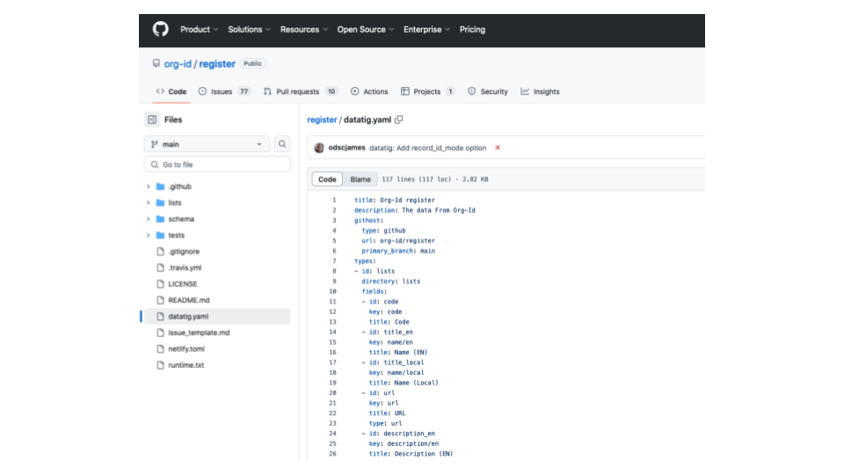Open the GitHub home logo
The height and width of the screenshot is (474, 844).
[160, 29]
